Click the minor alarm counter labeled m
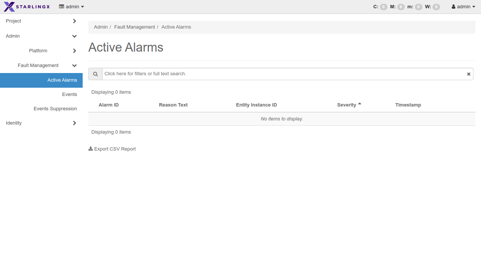This screenshot has height=271, width=481. 417,7
